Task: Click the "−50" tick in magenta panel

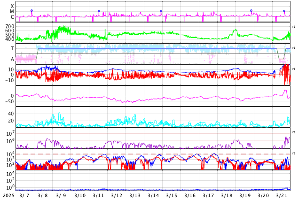Action: click(9, 101)
